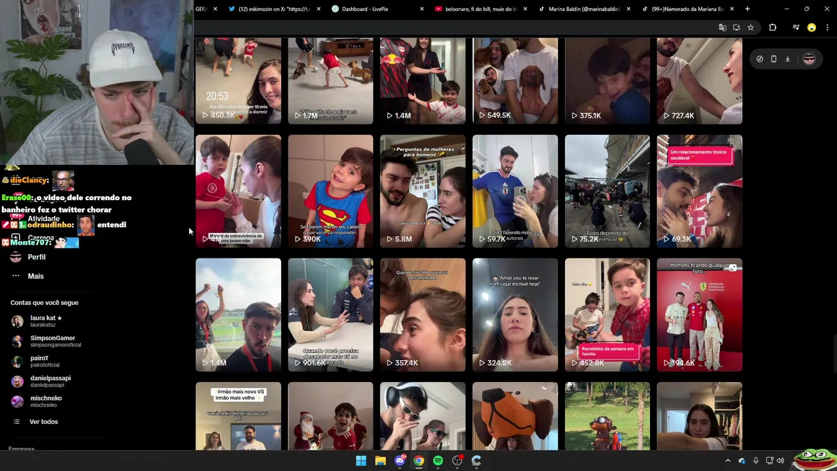
Task: Switch to the eskimozin on X tab
Action: coord(275,9)
